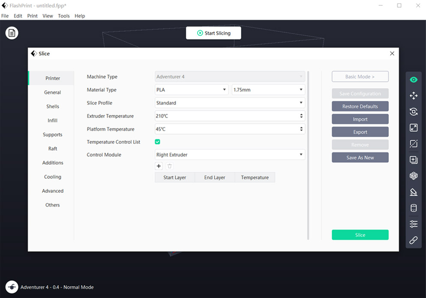The width and height of the screenshot is (426, 298).
Task: Click the Basic Mode button
Action: (360, 77)
